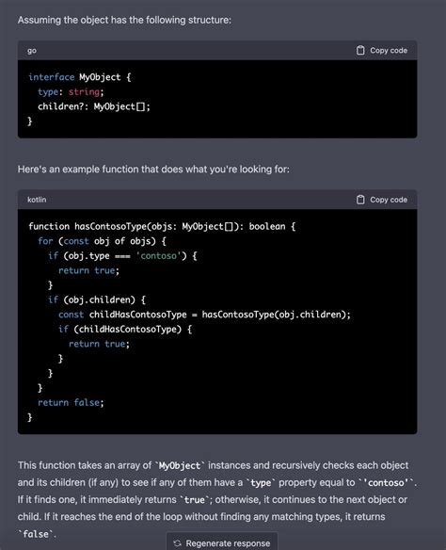Click the green 'contoso' string in the code
This screenshot has height=550, width=446.
point(159,256)
